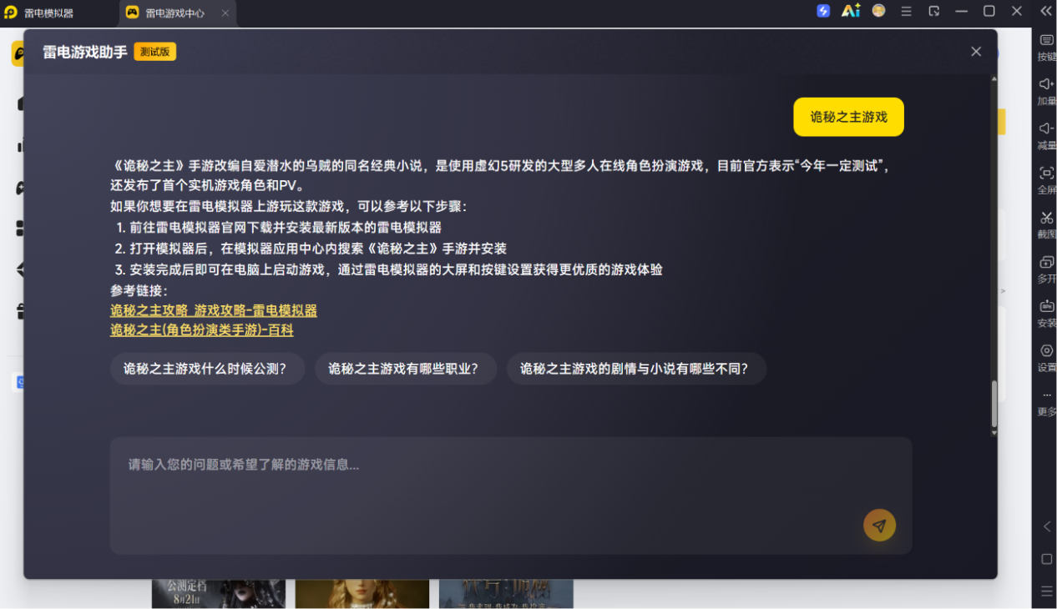
Task: Open the hamburger menu in title bar
Action: tap(906, 12)
